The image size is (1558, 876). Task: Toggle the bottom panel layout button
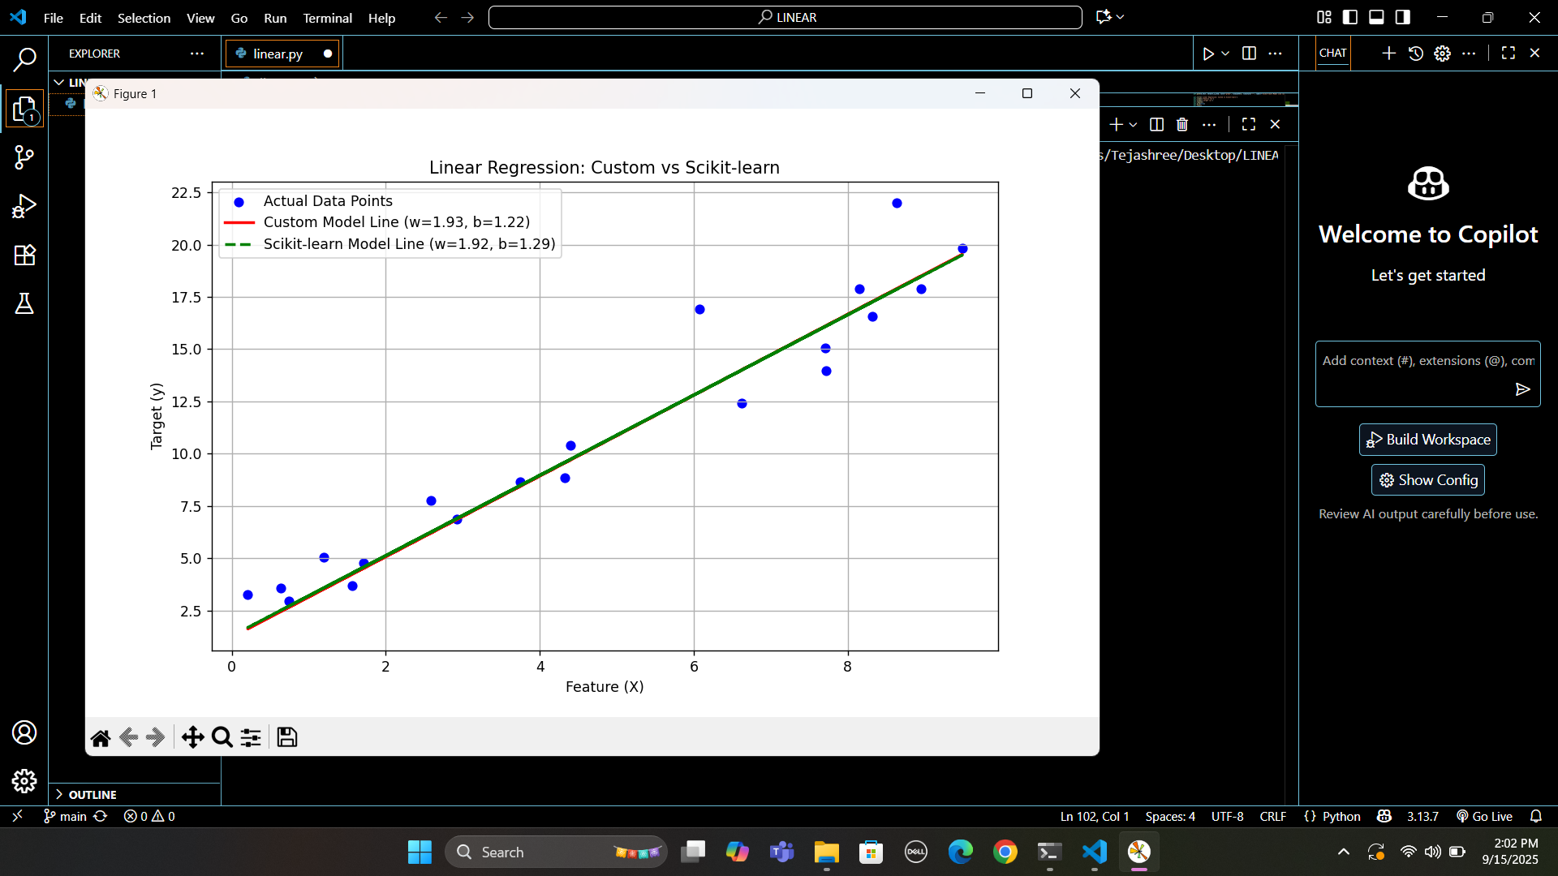pos(1376,17)
